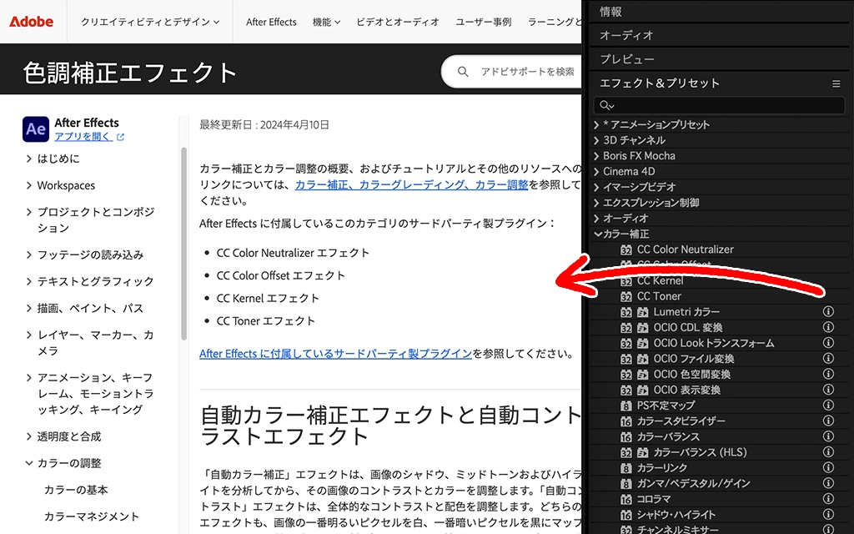Expand フッテージの読み込み in the sidebar
This screenshot has width=854, height=534.
tap(29, 254)
